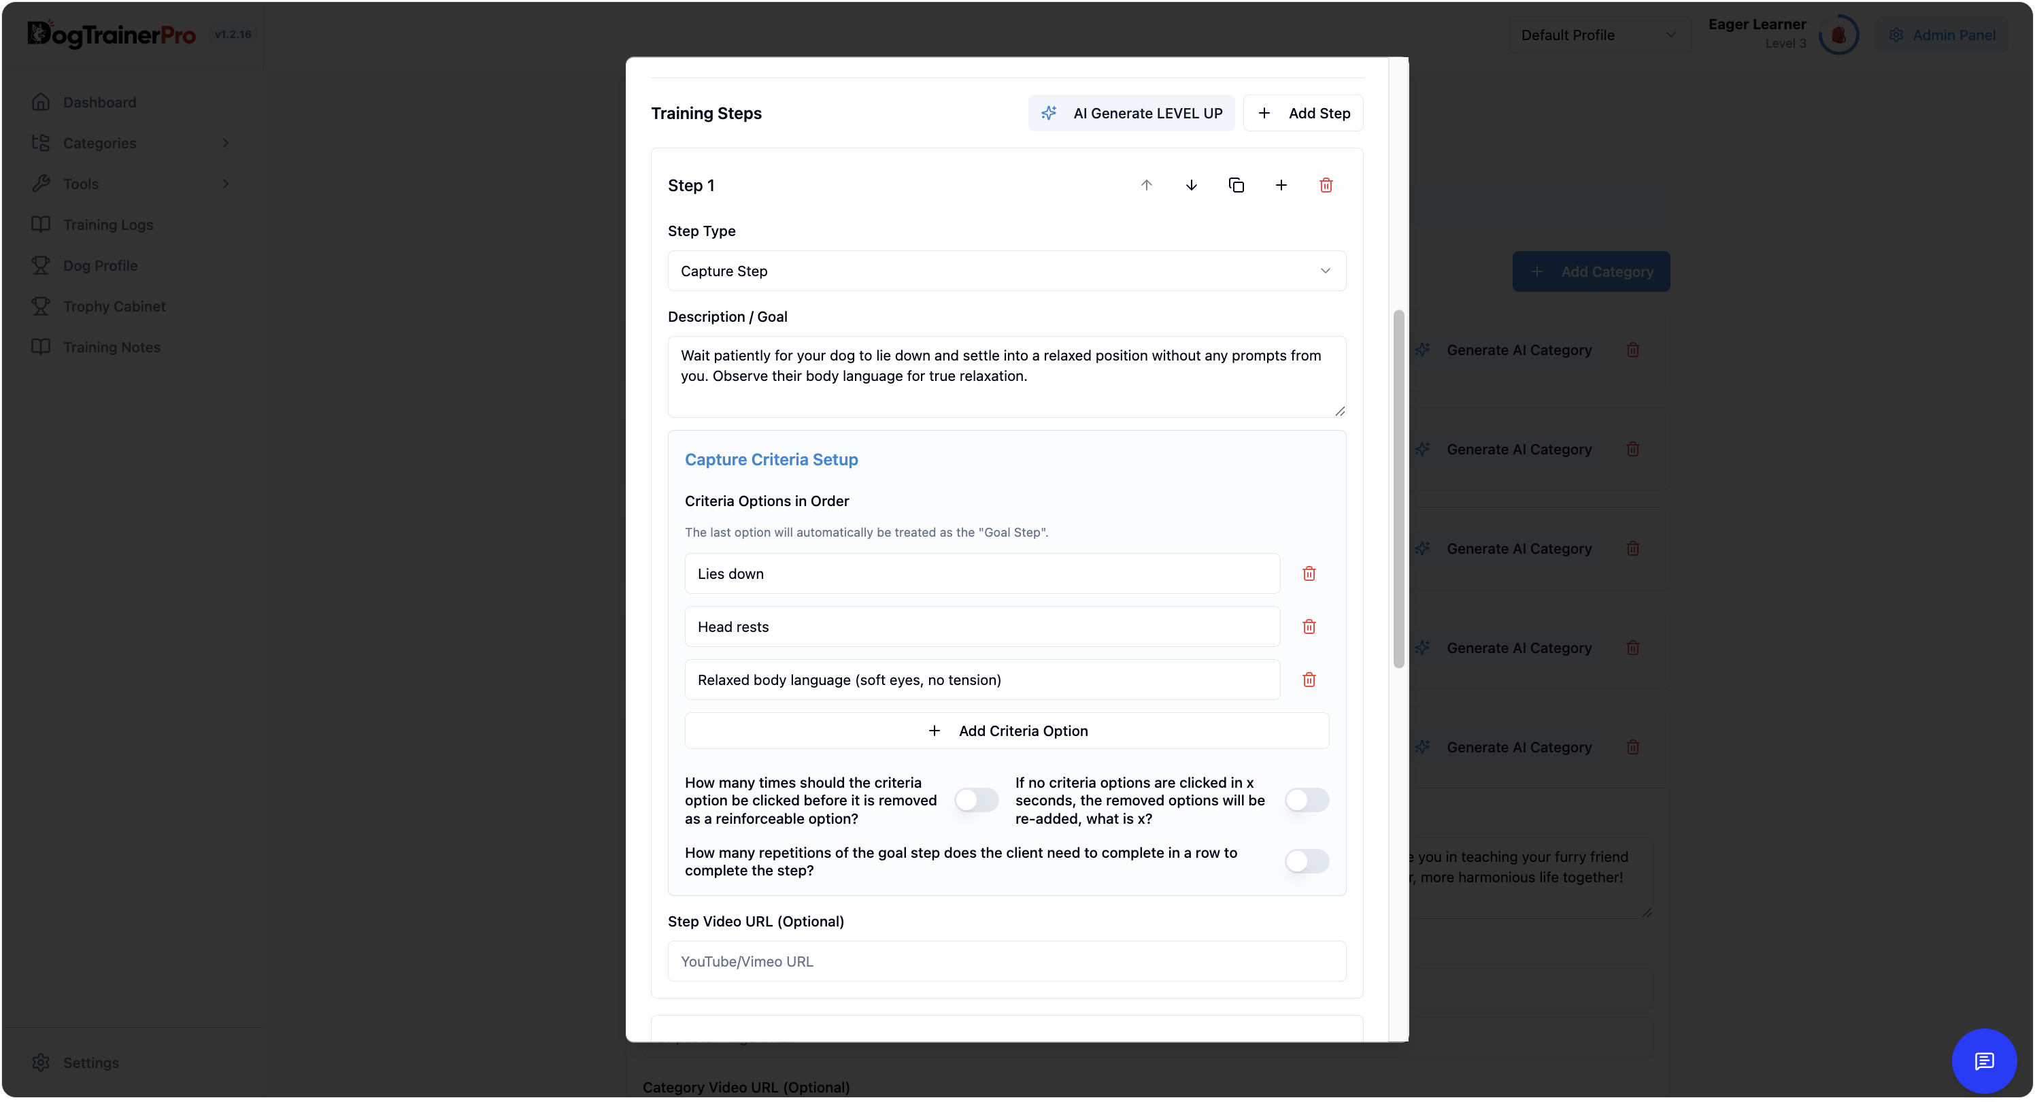Click the Settings gear icon in sidebar

(41, 1063)
